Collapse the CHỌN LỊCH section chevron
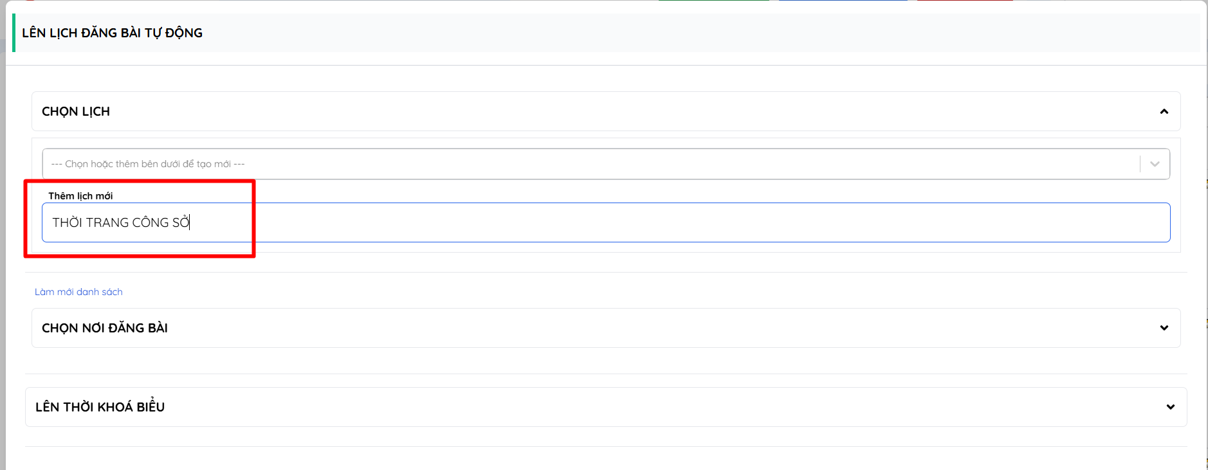This screenshot has width=1208, height=470. [1164, 112]
